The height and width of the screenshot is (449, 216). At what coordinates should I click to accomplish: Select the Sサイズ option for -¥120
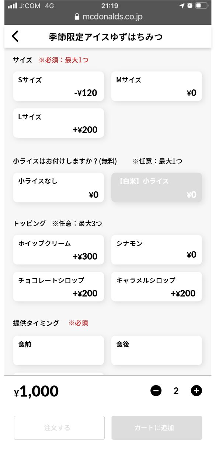click(x=58, y=86)
